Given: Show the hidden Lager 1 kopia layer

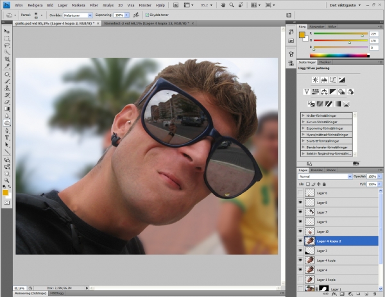Looking at the screenshot, I should (x=300, y=280).
